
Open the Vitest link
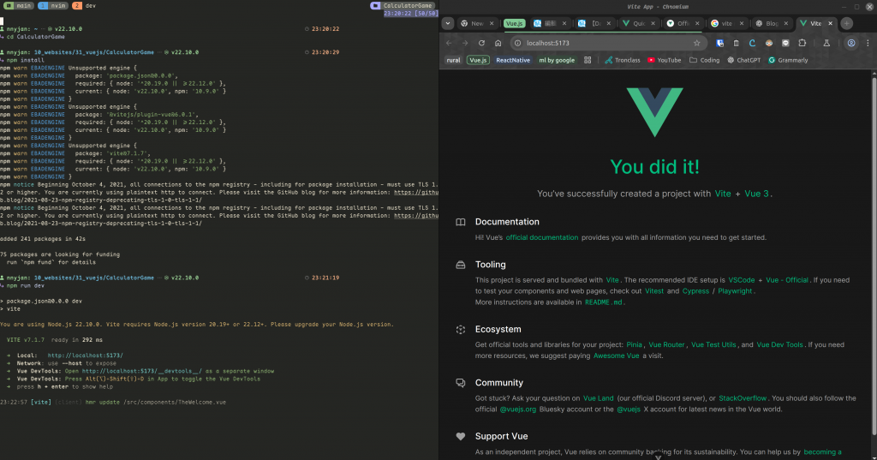coord(653,291)
